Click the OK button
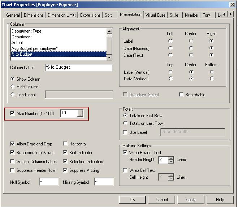Viewport: 238px width, 208px height. coord(132,200)
